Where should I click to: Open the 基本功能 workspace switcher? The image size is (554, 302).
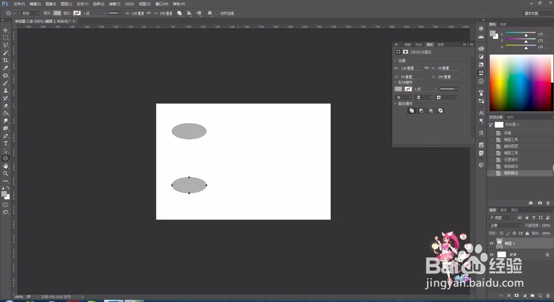point(537,13)
